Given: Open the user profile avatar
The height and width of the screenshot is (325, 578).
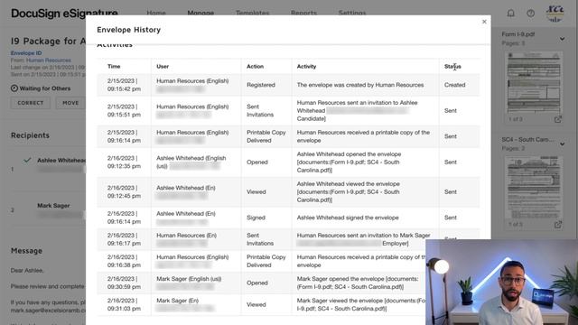Looking at the screenshot, I should point(555,14).
